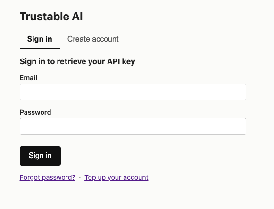The width and height of the screenshot is (274, 209).
Task: Follow the Top up your account link
Action: pyautogui.click(x=116, y=177)
